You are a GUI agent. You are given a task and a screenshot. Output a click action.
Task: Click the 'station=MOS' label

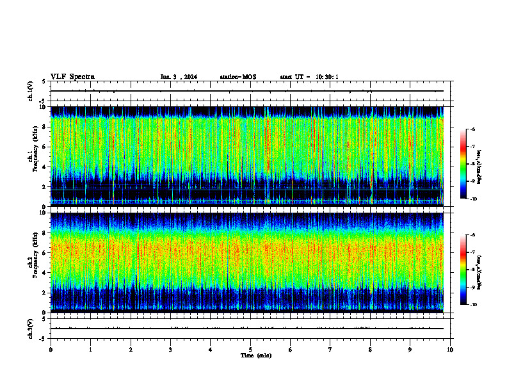tap(238, 77)
